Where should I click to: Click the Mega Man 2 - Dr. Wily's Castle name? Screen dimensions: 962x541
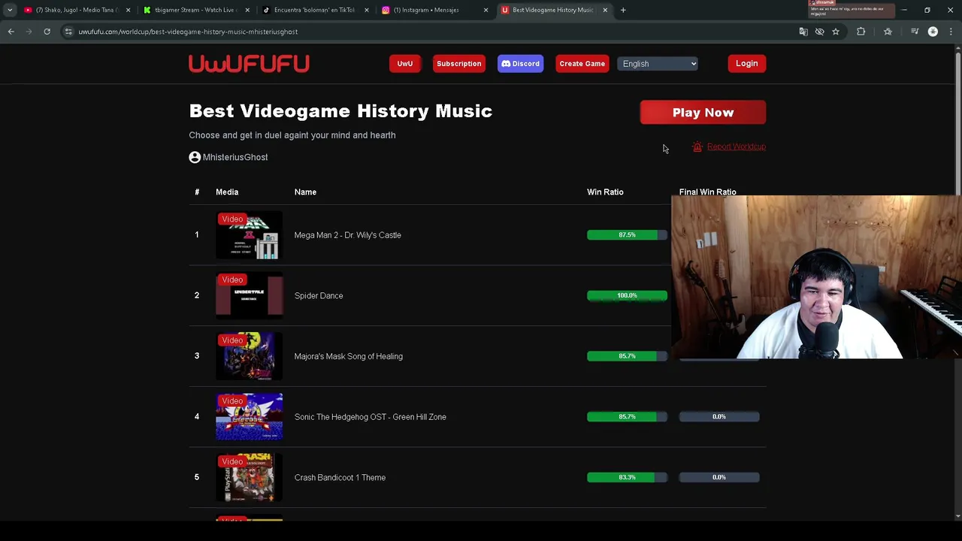point(347,235)
